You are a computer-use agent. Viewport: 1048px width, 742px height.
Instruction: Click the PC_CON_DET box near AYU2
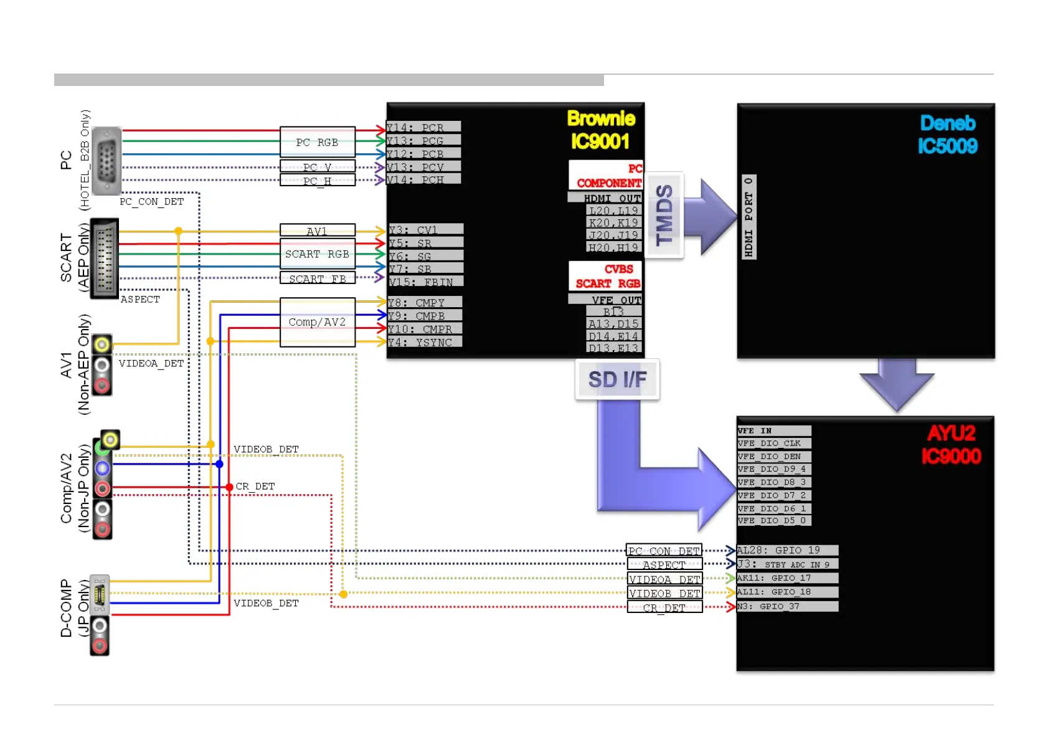tap(664, 551)
